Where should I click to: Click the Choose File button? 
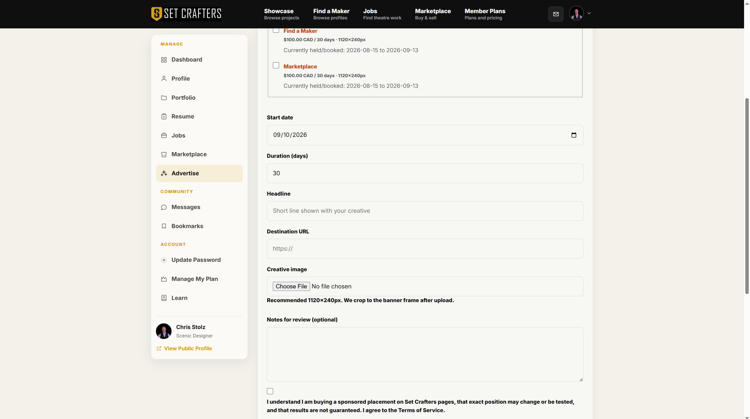click(x=291, y=287)
